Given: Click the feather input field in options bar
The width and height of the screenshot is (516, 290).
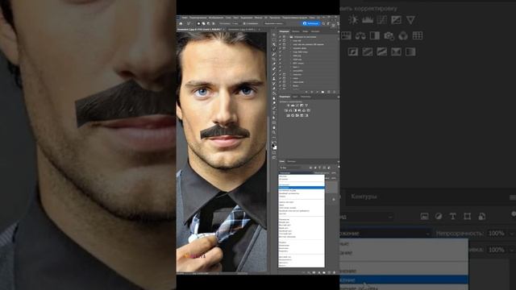Looking at the screenshot, I should 235,23.
